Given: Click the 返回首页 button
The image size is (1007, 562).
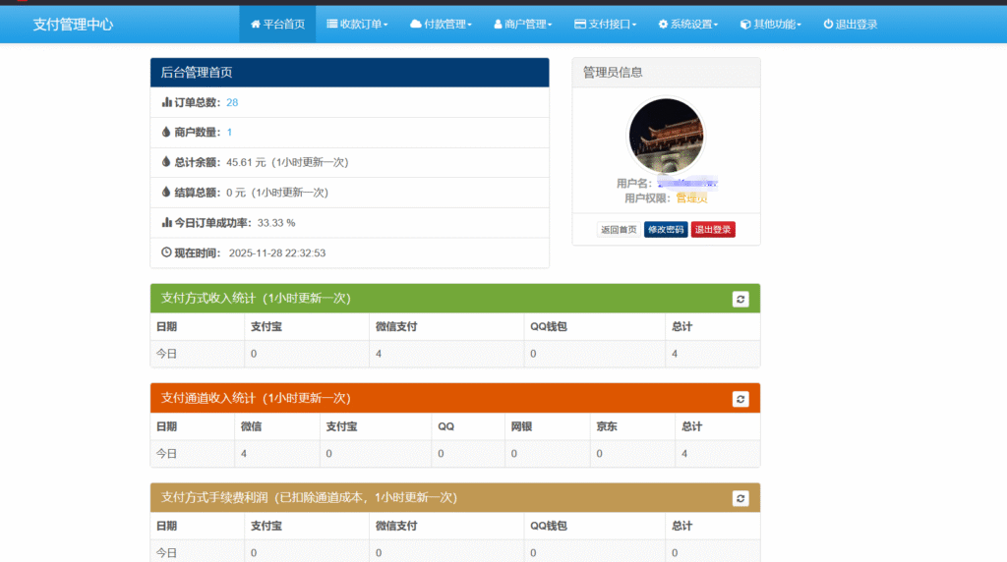Looking at the screenshot, I should click(618, 230).
